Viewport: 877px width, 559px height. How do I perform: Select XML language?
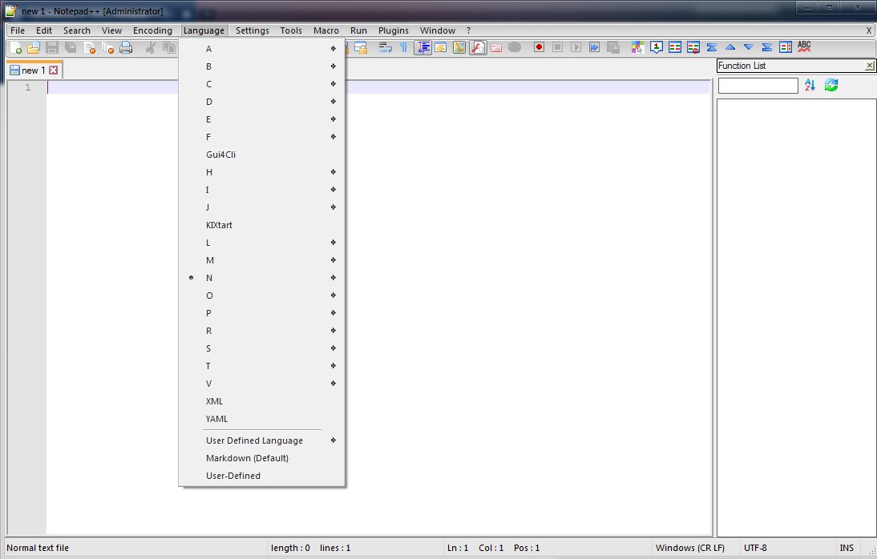coord(262,401)
